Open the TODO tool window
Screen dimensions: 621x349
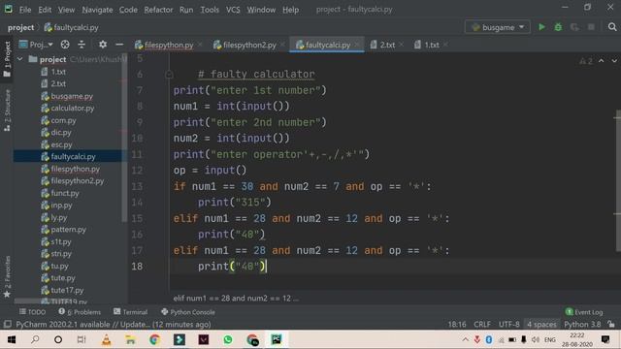click(32, 312)
